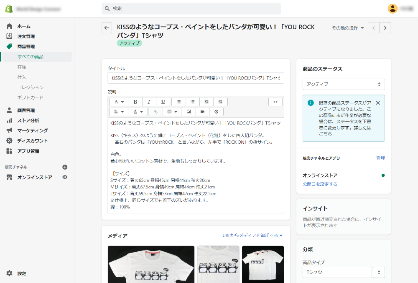Click the indent icon
Screen dimensions: 418x283
tap(220, 102)
